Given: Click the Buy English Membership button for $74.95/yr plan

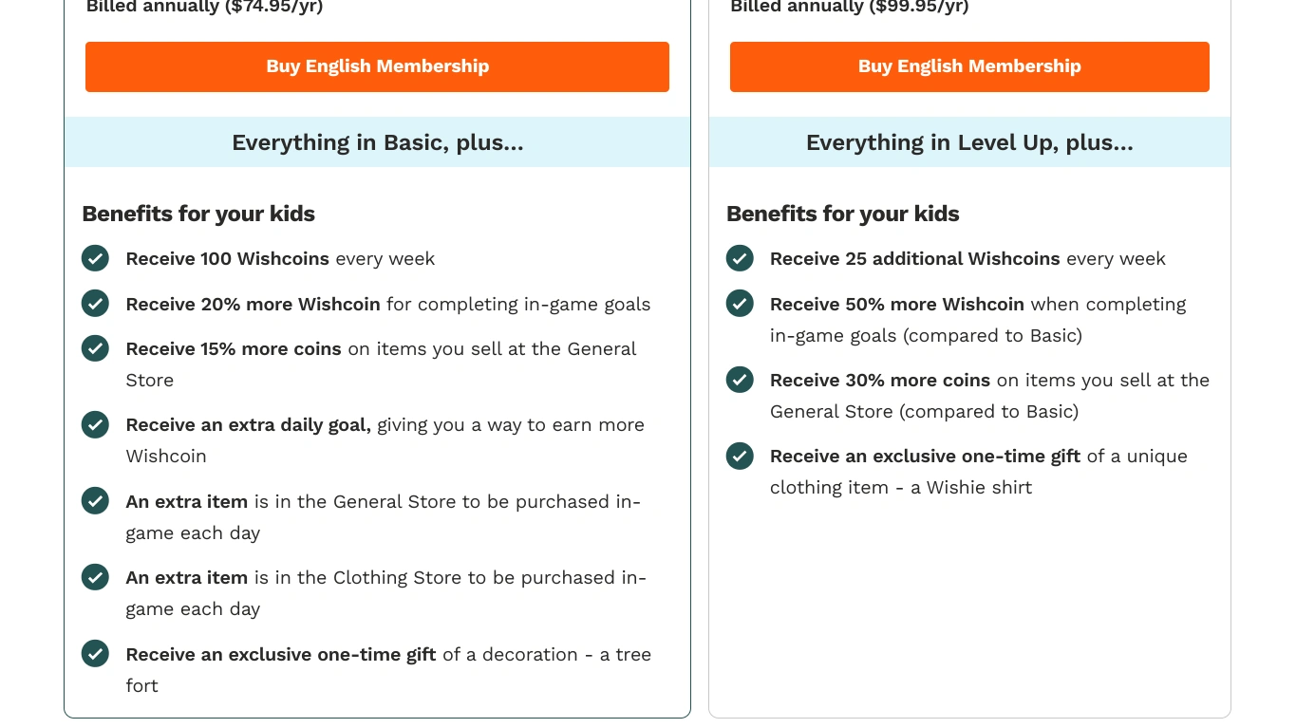Looking at the screenshot, I should coord(377,66).
